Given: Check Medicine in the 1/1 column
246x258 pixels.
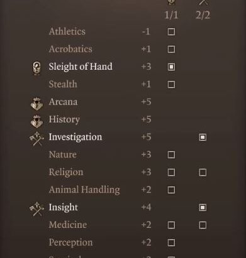Looking at the screenshot, I should [x=171, y=225].
